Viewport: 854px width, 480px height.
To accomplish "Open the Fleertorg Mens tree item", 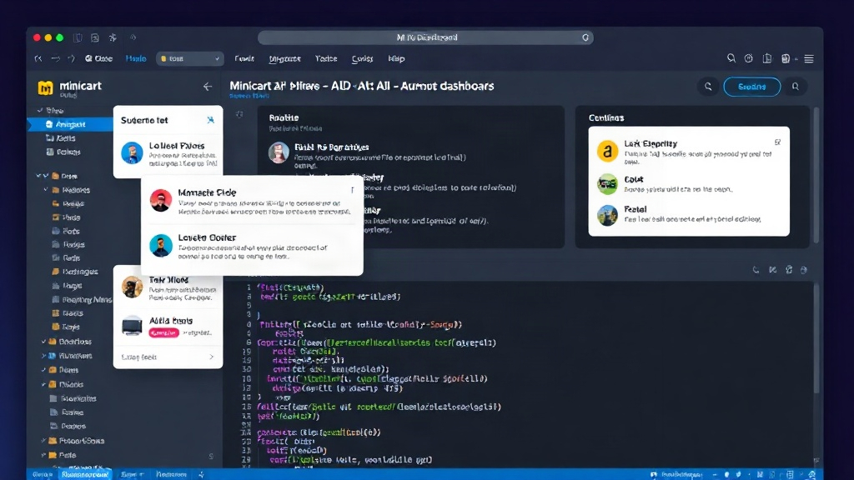I will (83, 300).
